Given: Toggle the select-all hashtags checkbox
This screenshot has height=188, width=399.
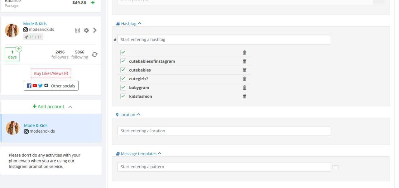Looking at the screenshot, I should click(x=123, y=52).
